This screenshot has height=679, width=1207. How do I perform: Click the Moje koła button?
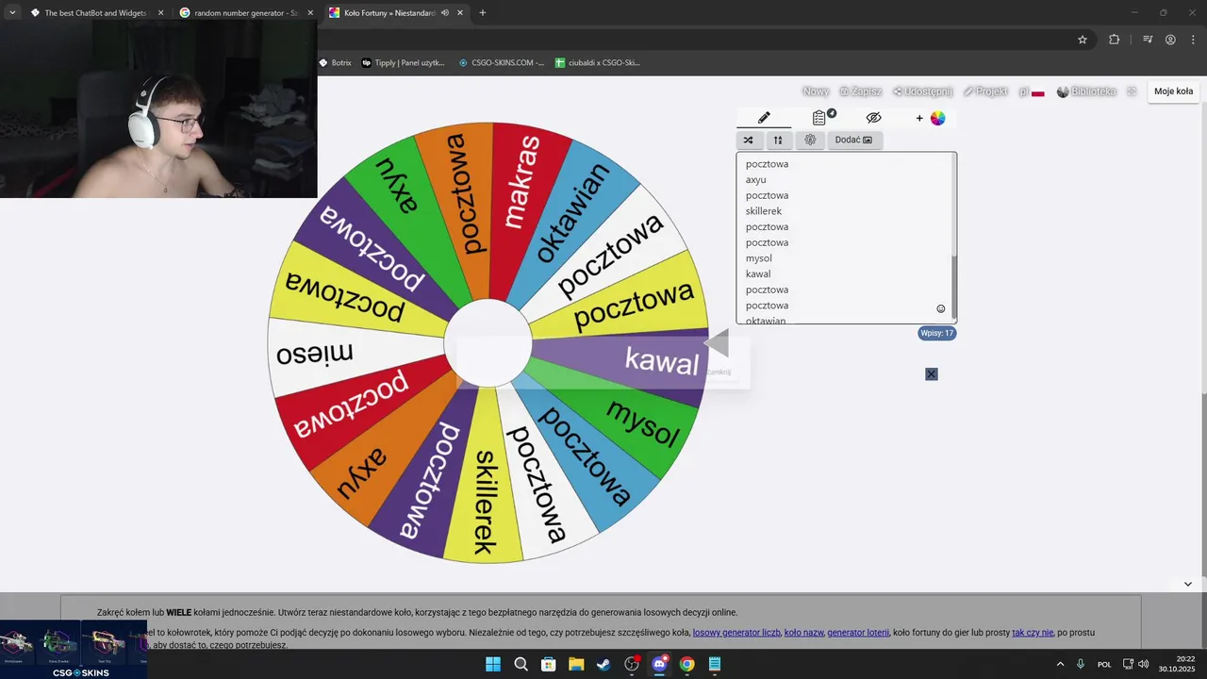(1173, 91)
